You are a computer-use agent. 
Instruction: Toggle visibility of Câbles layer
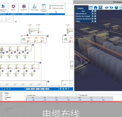[x=92, y=21]
